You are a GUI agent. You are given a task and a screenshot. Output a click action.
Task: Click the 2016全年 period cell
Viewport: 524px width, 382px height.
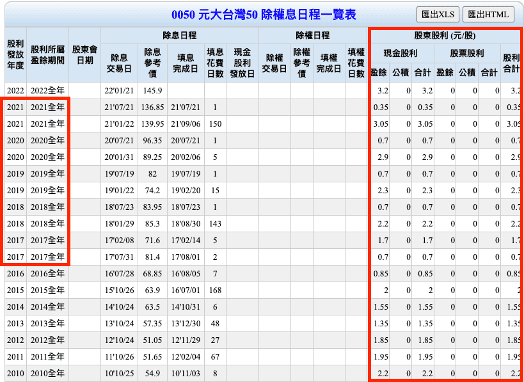pos(47,274)
